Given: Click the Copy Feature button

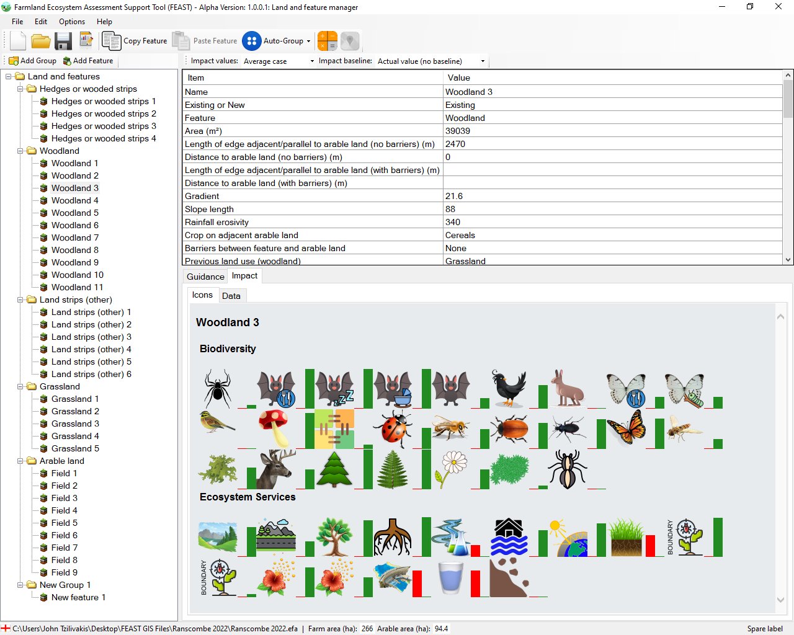Looking at the screenshot, I should coord(135,41).
